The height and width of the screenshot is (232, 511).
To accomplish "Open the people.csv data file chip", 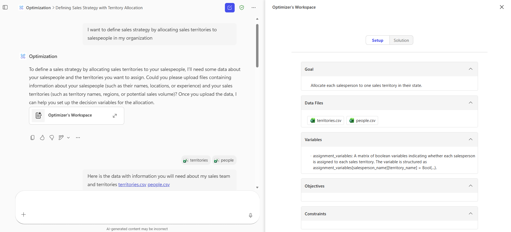I will [362, 121].
